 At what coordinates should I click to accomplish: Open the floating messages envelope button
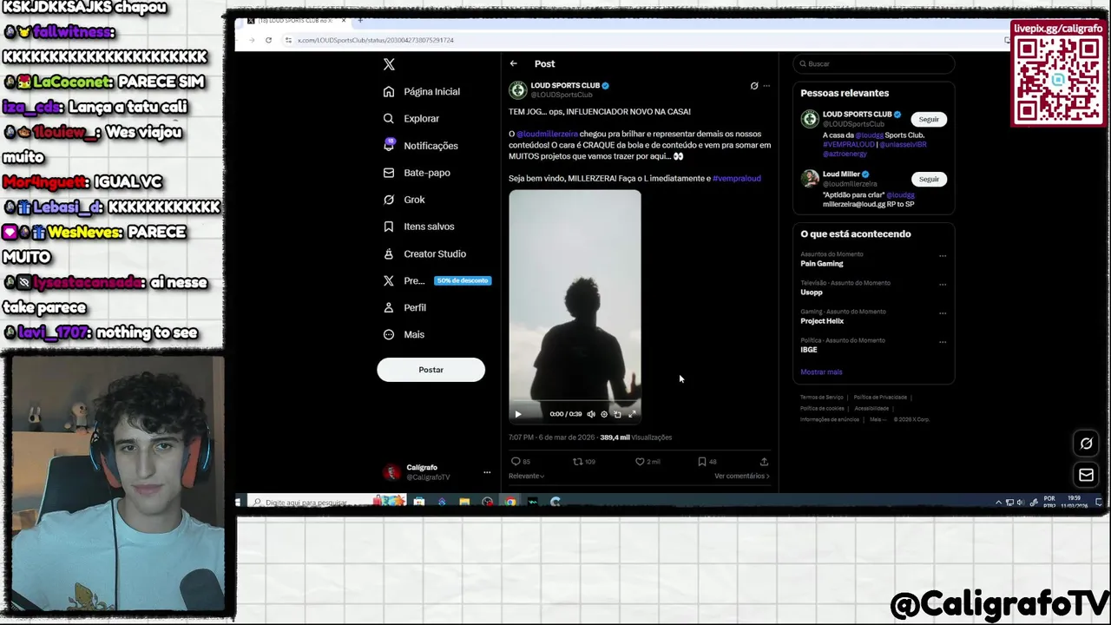[x=1086, y=475]
